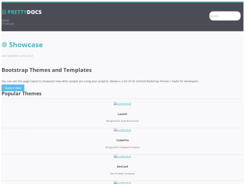Image resolution: width=245 pixels, height=184 pixels.
Task: Open the DevCard theme screenshot image
Action: click(x=122, y=156)
